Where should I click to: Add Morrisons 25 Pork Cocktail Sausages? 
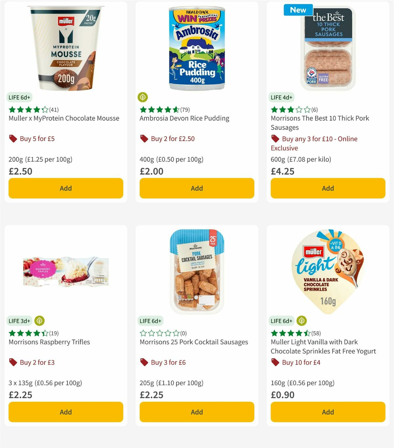[196, 412]
